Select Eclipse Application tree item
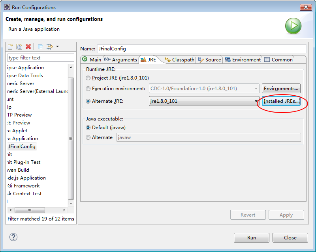Image resolution: width=316 pixels, height=252 pixels. pyautogui.click(x=25, y=68)
